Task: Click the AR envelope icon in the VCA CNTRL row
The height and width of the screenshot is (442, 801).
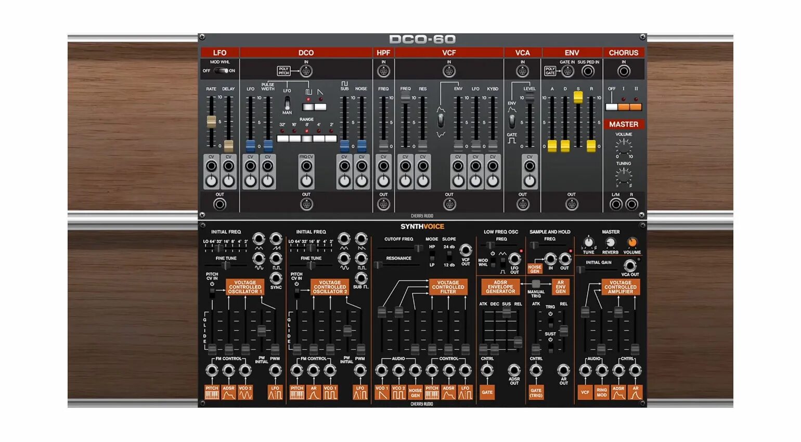Action: 636,393
